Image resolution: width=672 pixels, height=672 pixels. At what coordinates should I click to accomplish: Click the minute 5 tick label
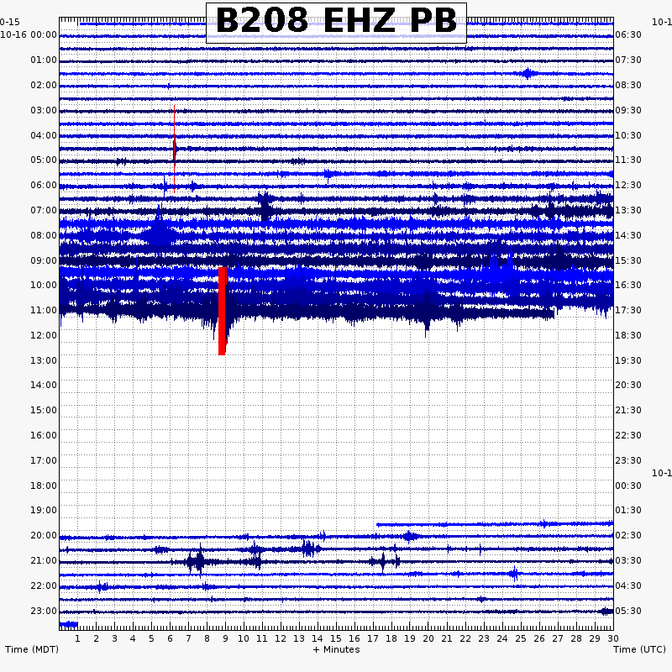click(151, 638)
